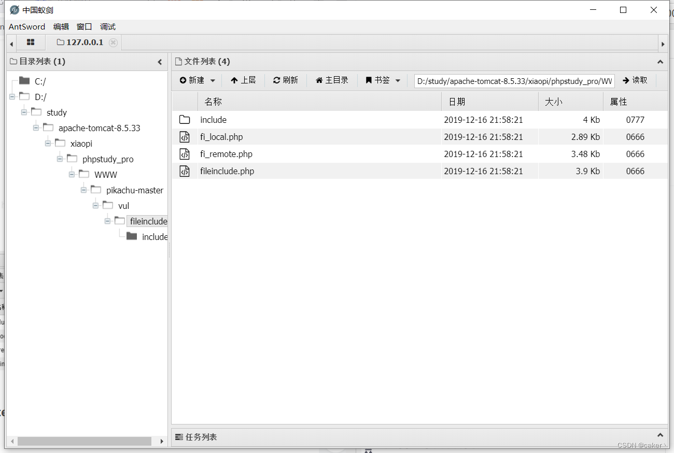Screen dimensions: 674x453
Task: Select the include subfolder in tree
Action: click(155, 237)
